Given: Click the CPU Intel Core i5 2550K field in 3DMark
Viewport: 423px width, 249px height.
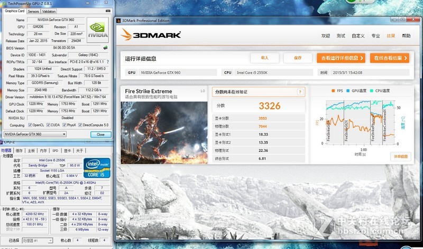Looking at the screenshot, I should 273,72.
